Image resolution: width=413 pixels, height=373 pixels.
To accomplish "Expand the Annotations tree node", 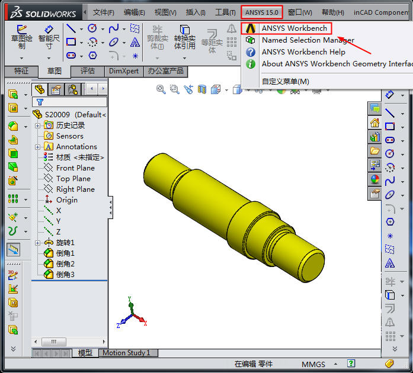I will click(x=38, y=147).
